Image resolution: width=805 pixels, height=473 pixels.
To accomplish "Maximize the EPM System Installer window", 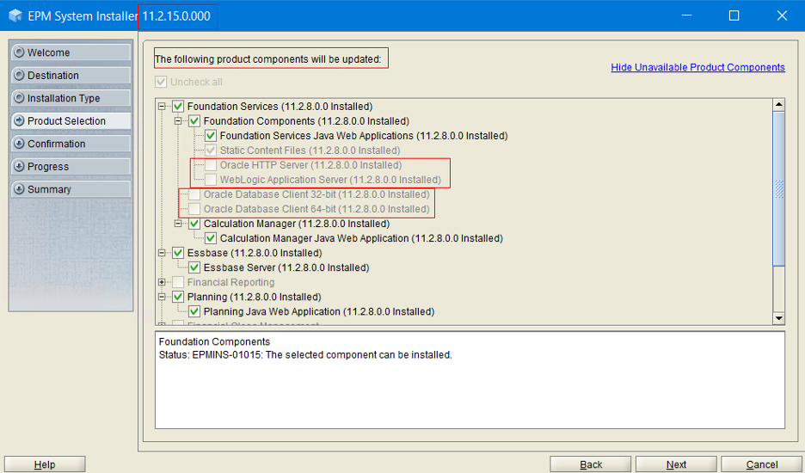I will (734, 15).
